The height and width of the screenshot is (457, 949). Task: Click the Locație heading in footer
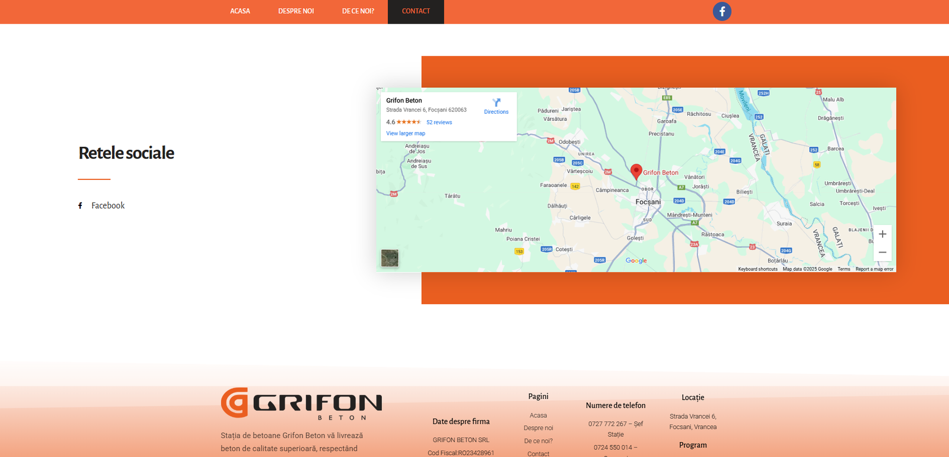pos(693,397)
